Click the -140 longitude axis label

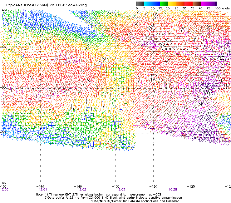click(78, 186)
